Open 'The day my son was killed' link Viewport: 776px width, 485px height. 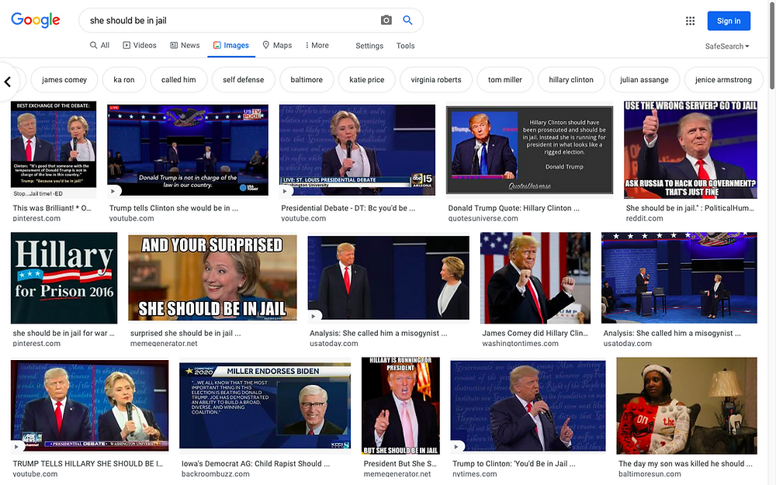point(685,464)
